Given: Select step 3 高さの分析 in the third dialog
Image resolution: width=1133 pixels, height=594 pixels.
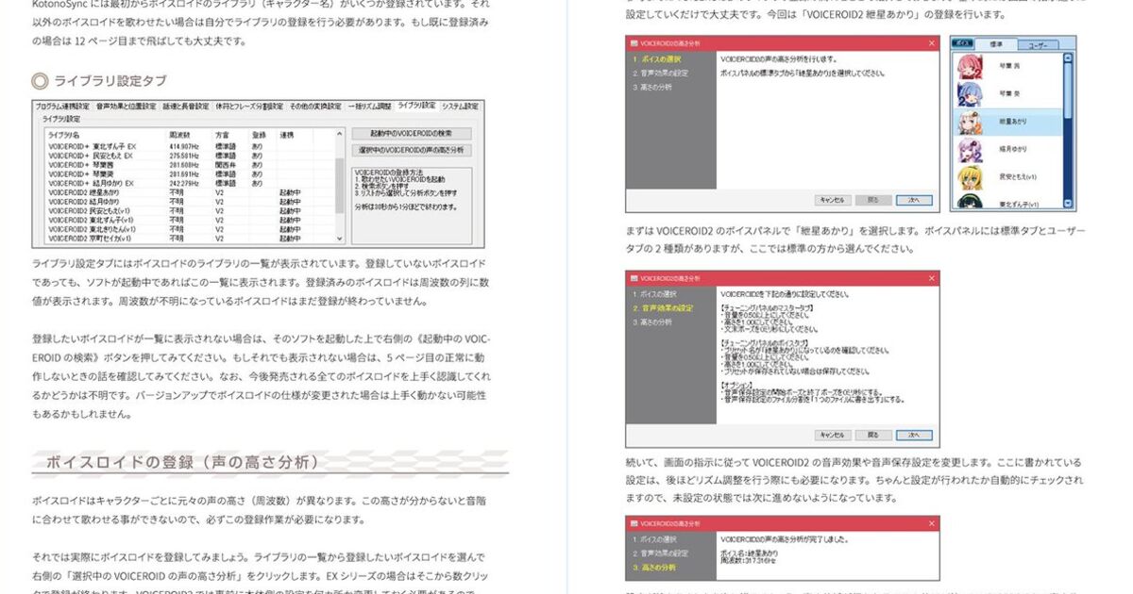Looking at the screenshot, I should (x=654, y=567).
